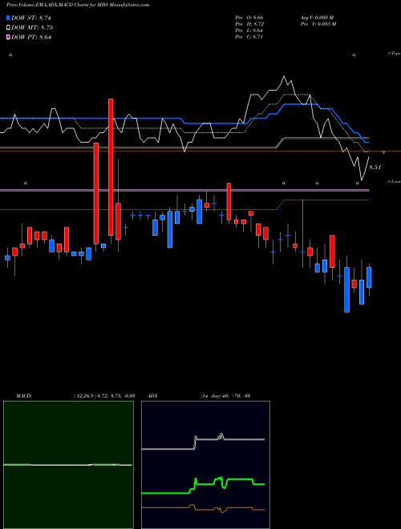Click the MACD heading label

[23, 395]
